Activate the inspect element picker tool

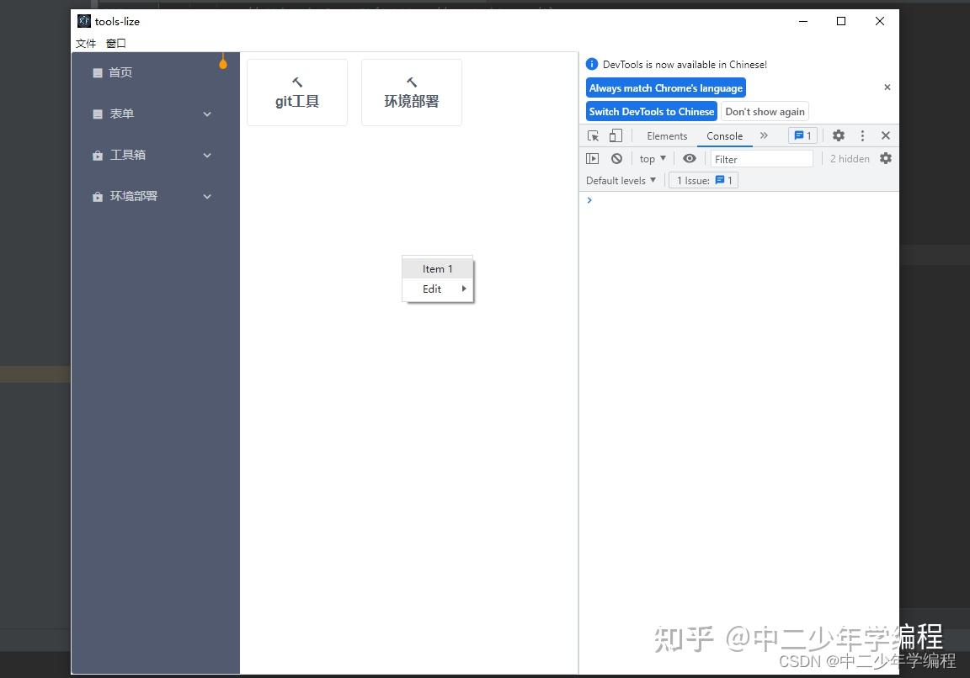point(594,136)
